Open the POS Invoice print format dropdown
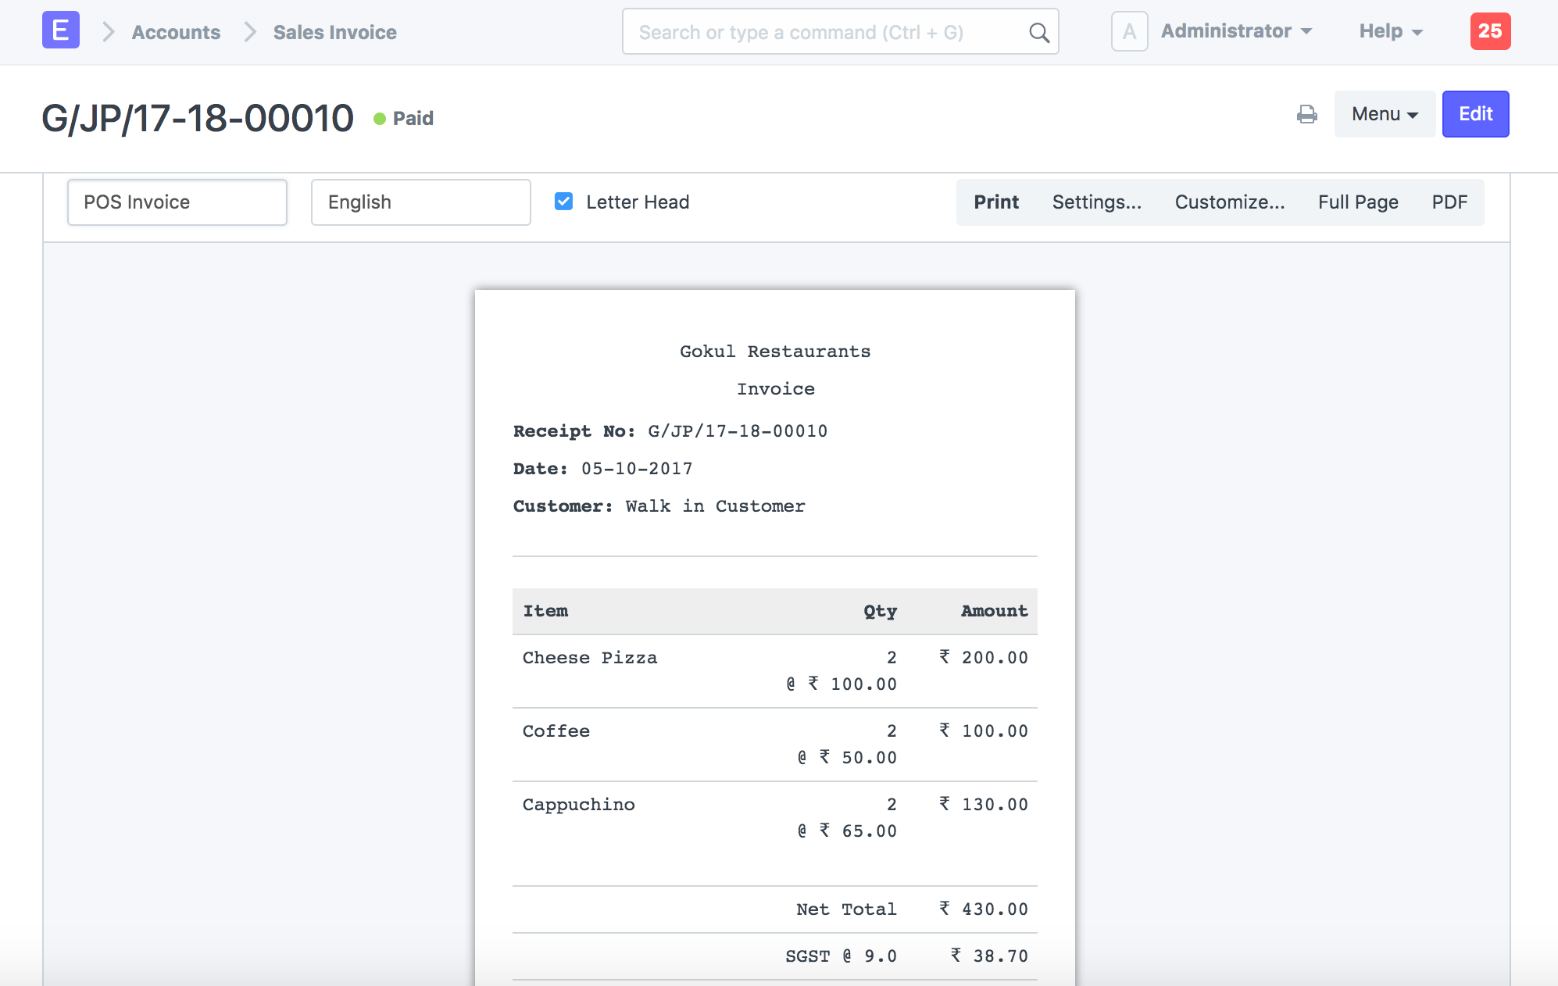1558x986 pixels. [x=177, y=202]
